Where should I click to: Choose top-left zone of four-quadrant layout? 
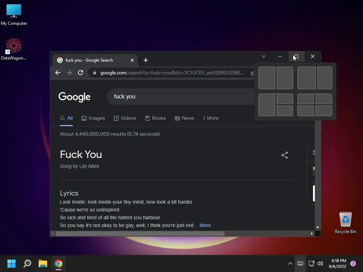(x=306, y=99)
